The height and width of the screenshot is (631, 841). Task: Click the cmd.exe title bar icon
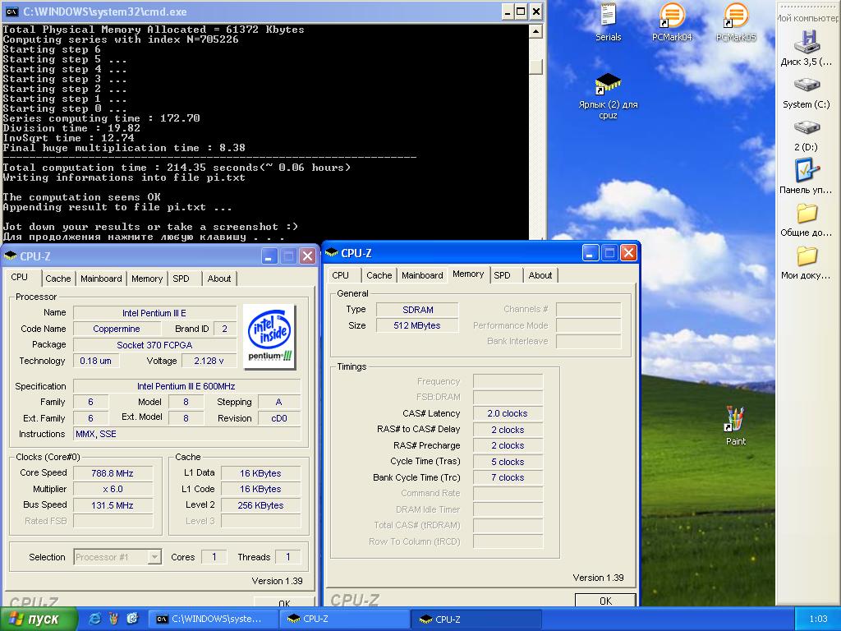(x=11, y=12)
